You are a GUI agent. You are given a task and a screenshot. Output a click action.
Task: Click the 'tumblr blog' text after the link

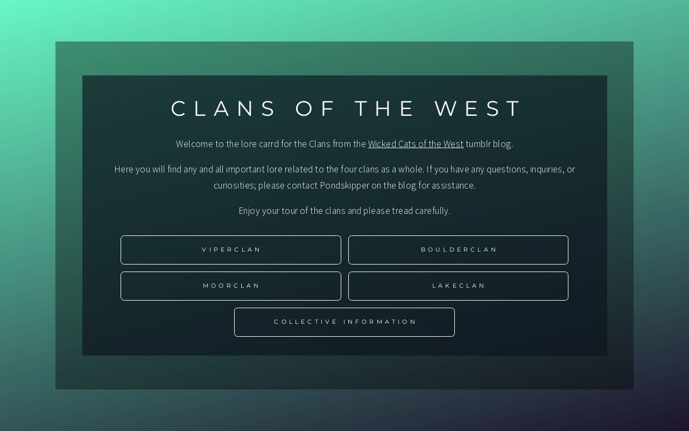(489, 144)
